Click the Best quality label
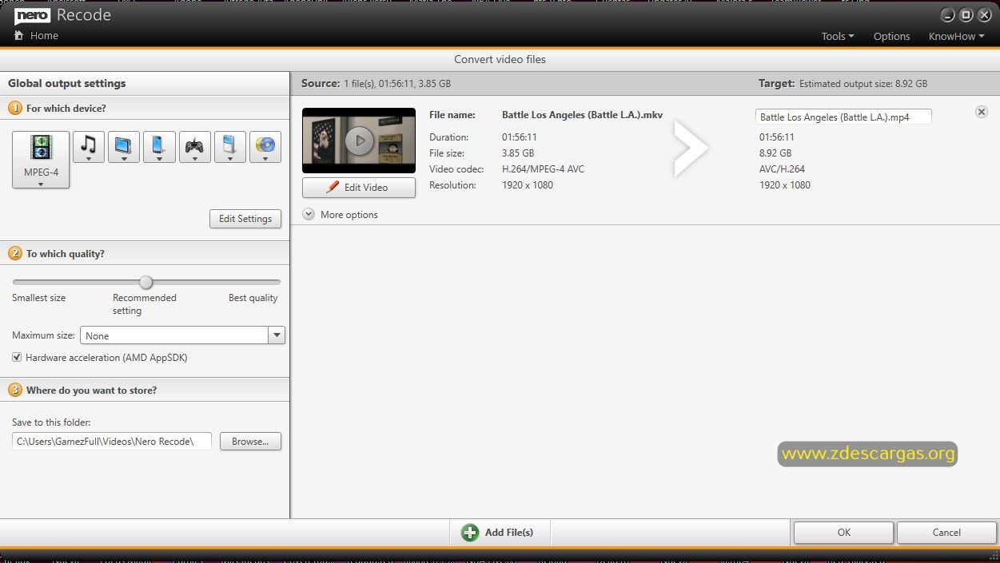Viewport: 1000px width, 563px height. click(x=253, y=298)
